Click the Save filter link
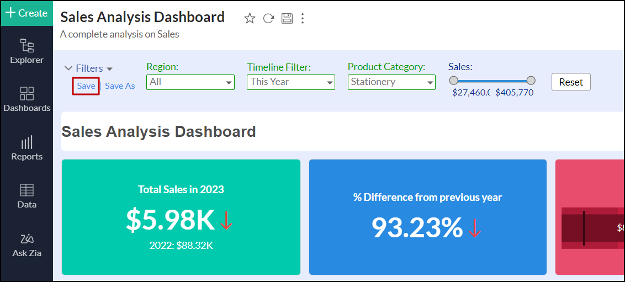The width and height of the screenshot is (625, 282). click(x=86, y=86)
